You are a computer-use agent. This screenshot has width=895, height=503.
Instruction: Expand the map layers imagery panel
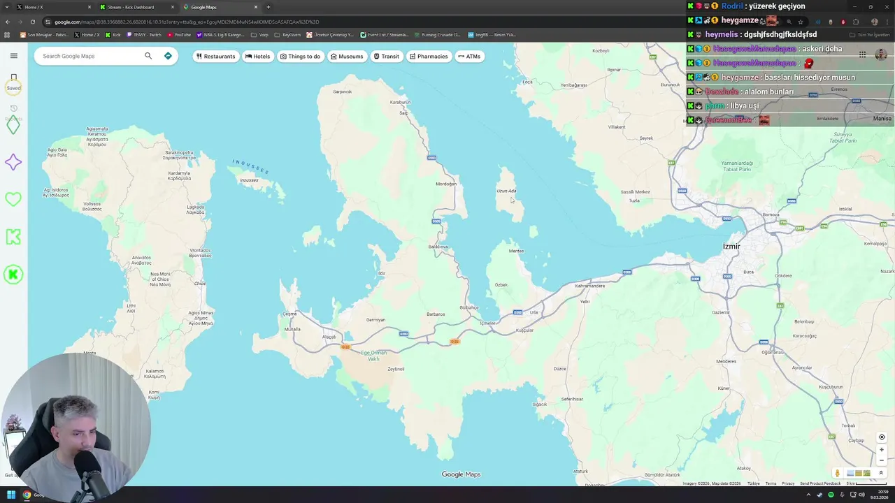(x=880, y=473)
